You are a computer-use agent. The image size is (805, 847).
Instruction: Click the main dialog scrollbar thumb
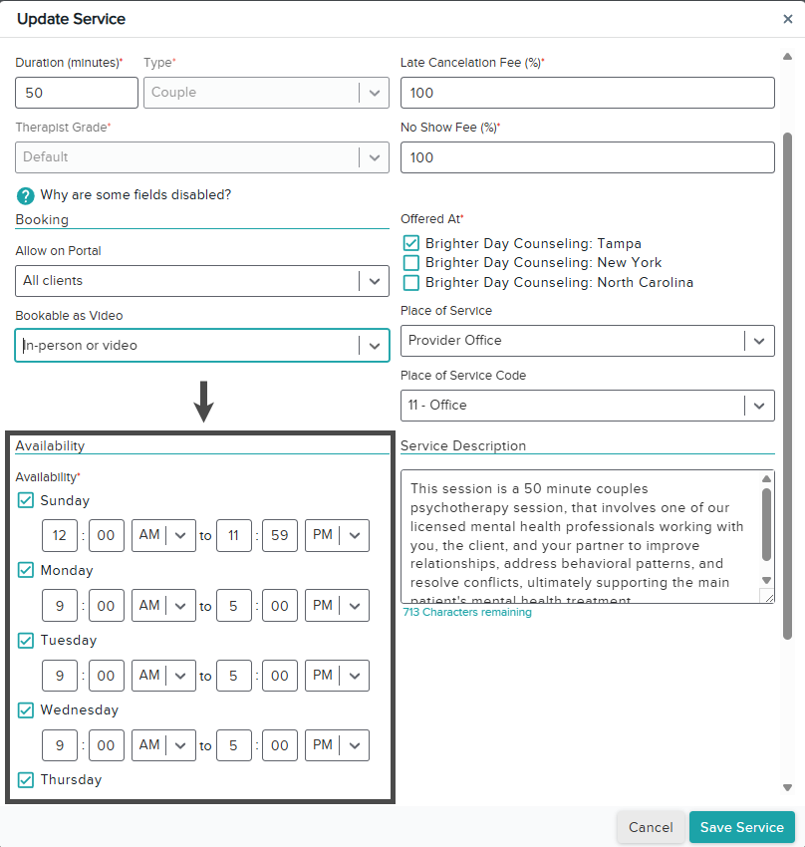[788, 386]
